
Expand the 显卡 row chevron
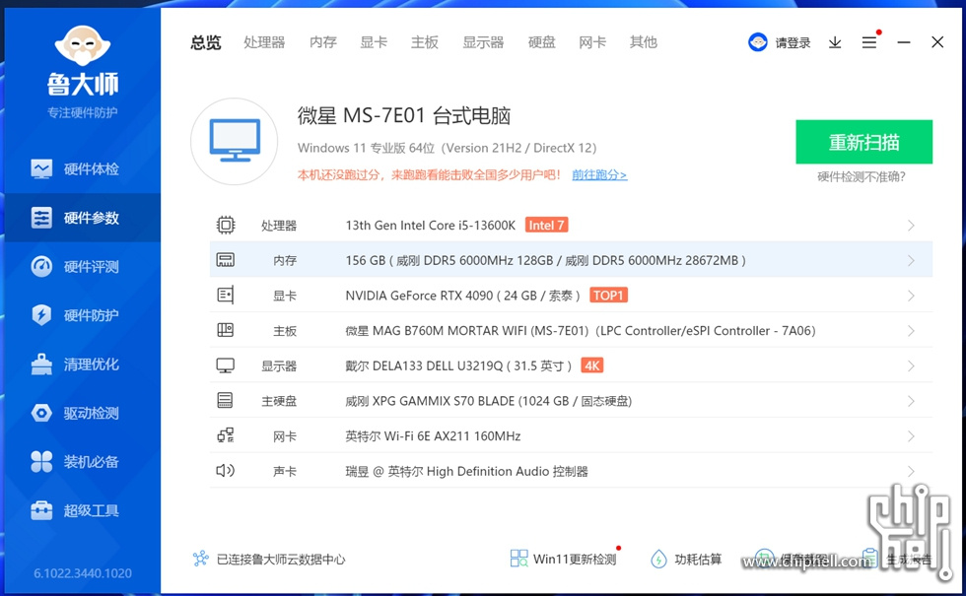[911, 296]
